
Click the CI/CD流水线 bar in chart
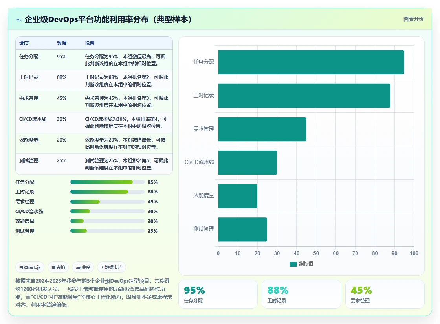click(x=247, y=162)
